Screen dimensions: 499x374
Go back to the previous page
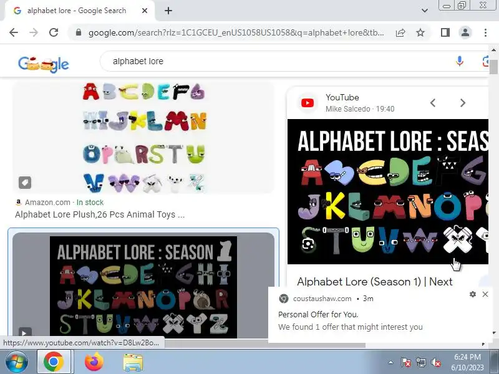(14, 32)
